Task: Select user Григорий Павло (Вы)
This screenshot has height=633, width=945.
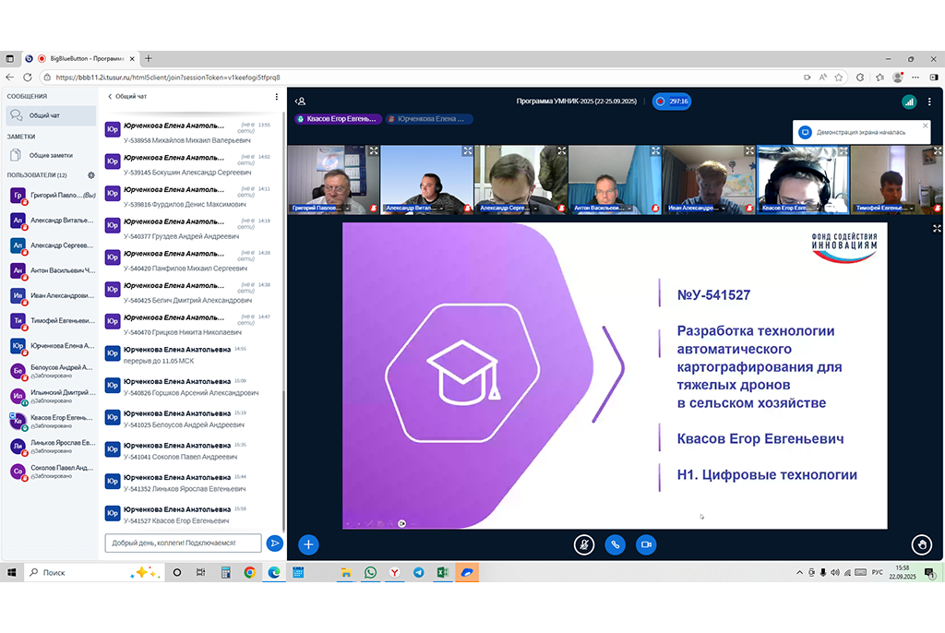Action: [x=53, y=196]
